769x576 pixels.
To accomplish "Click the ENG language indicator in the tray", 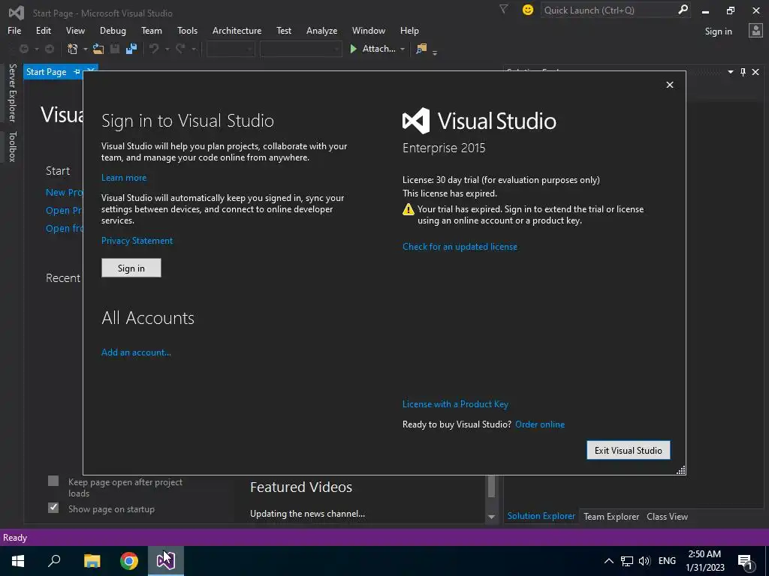I will [667, 561].
